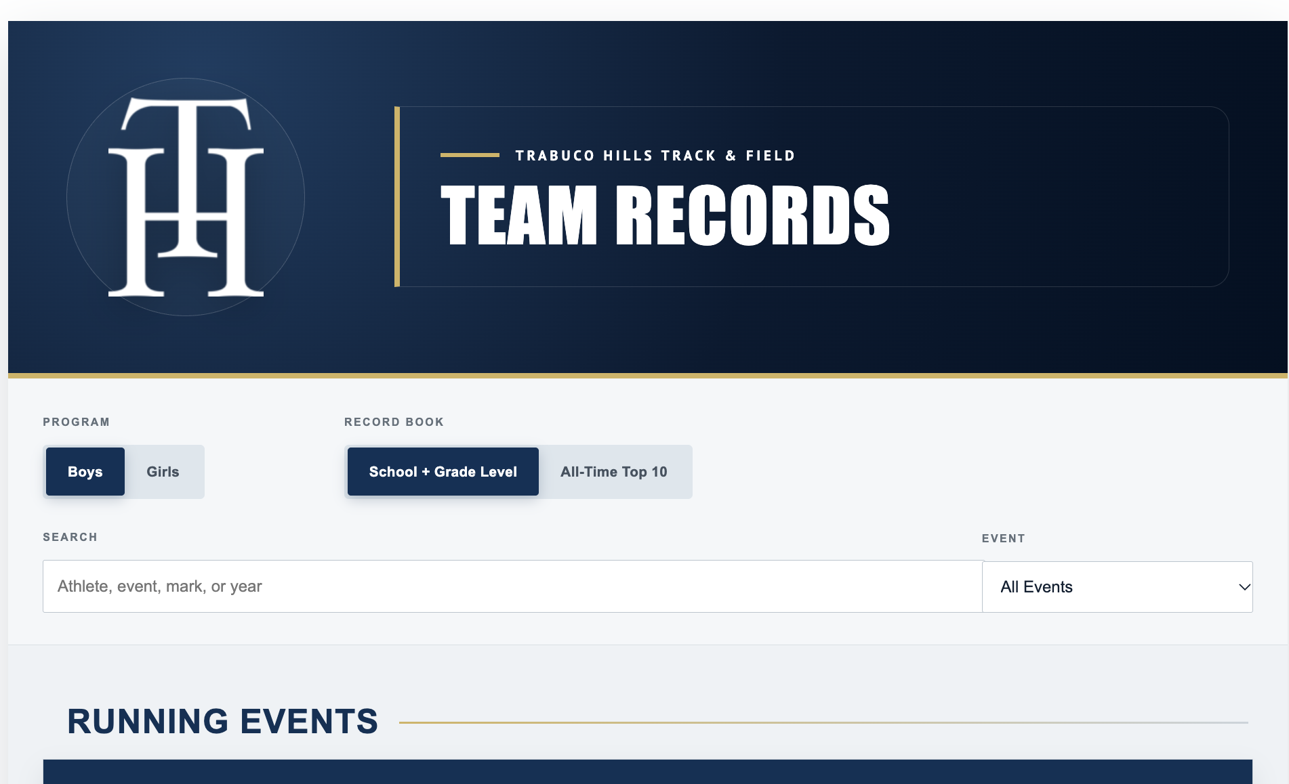Switch to All-Time Top 10 record book
The height and width of the screenshot is (784, 1289).
tap(614, 472)
